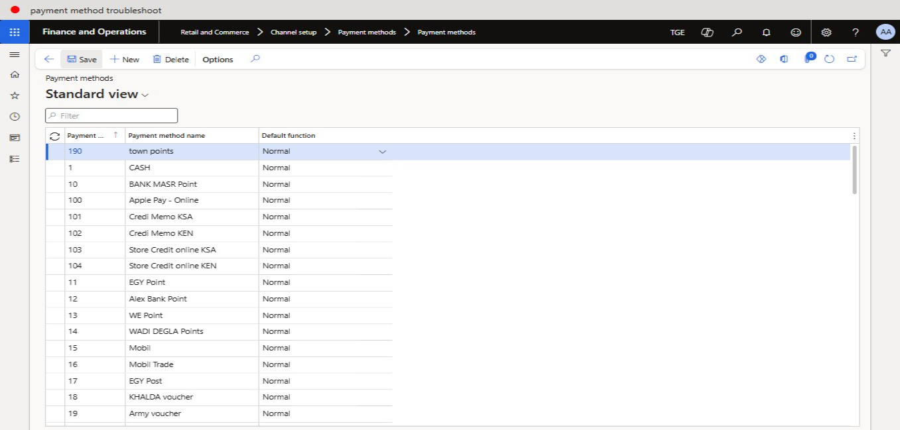Screen dimensions: 900x430
Task: Open settings gear icon
Action: coord(826,32)
